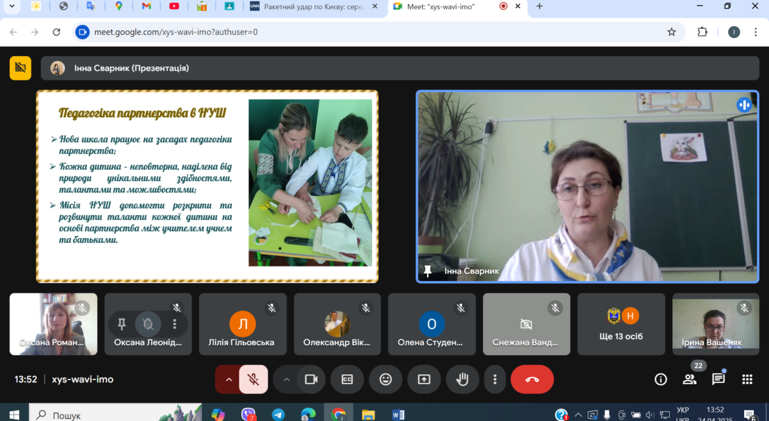Image resolution: width=769 pixels, height=421 pixels.
Task: Pin Оксана Леонід... tile using pin icon
Action: (x=122, y=324)
